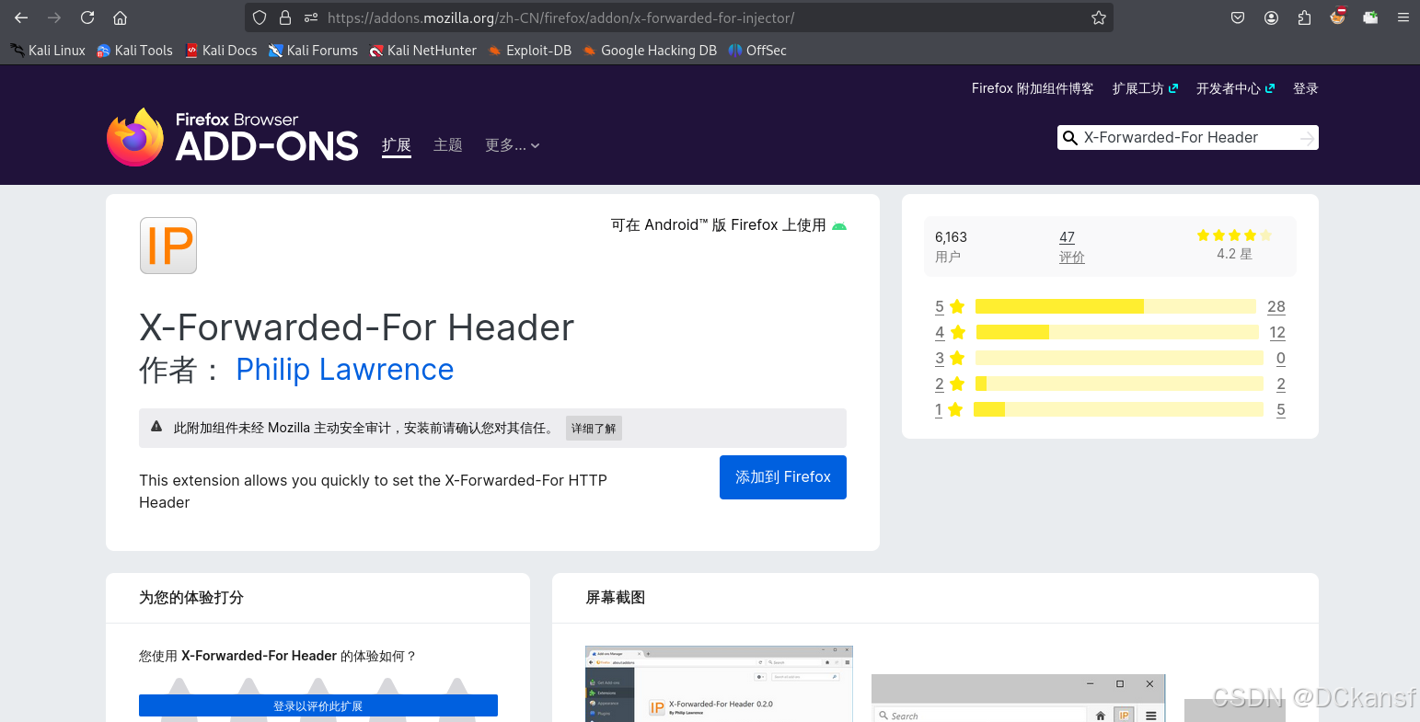Submit the search with the arrow icon

[x=1307, y=138]
